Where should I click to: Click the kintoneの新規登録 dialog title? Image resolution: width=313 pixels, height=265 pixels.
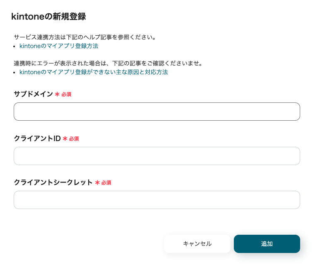49,17
